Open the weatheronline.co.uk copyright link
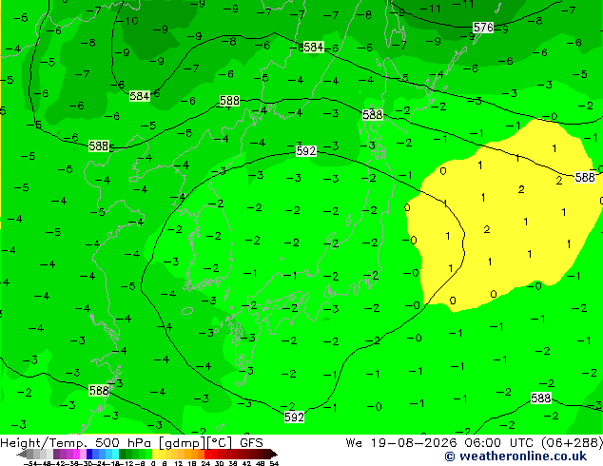The width and height of the screenshot is (603, 466). (x=515, y=456)
